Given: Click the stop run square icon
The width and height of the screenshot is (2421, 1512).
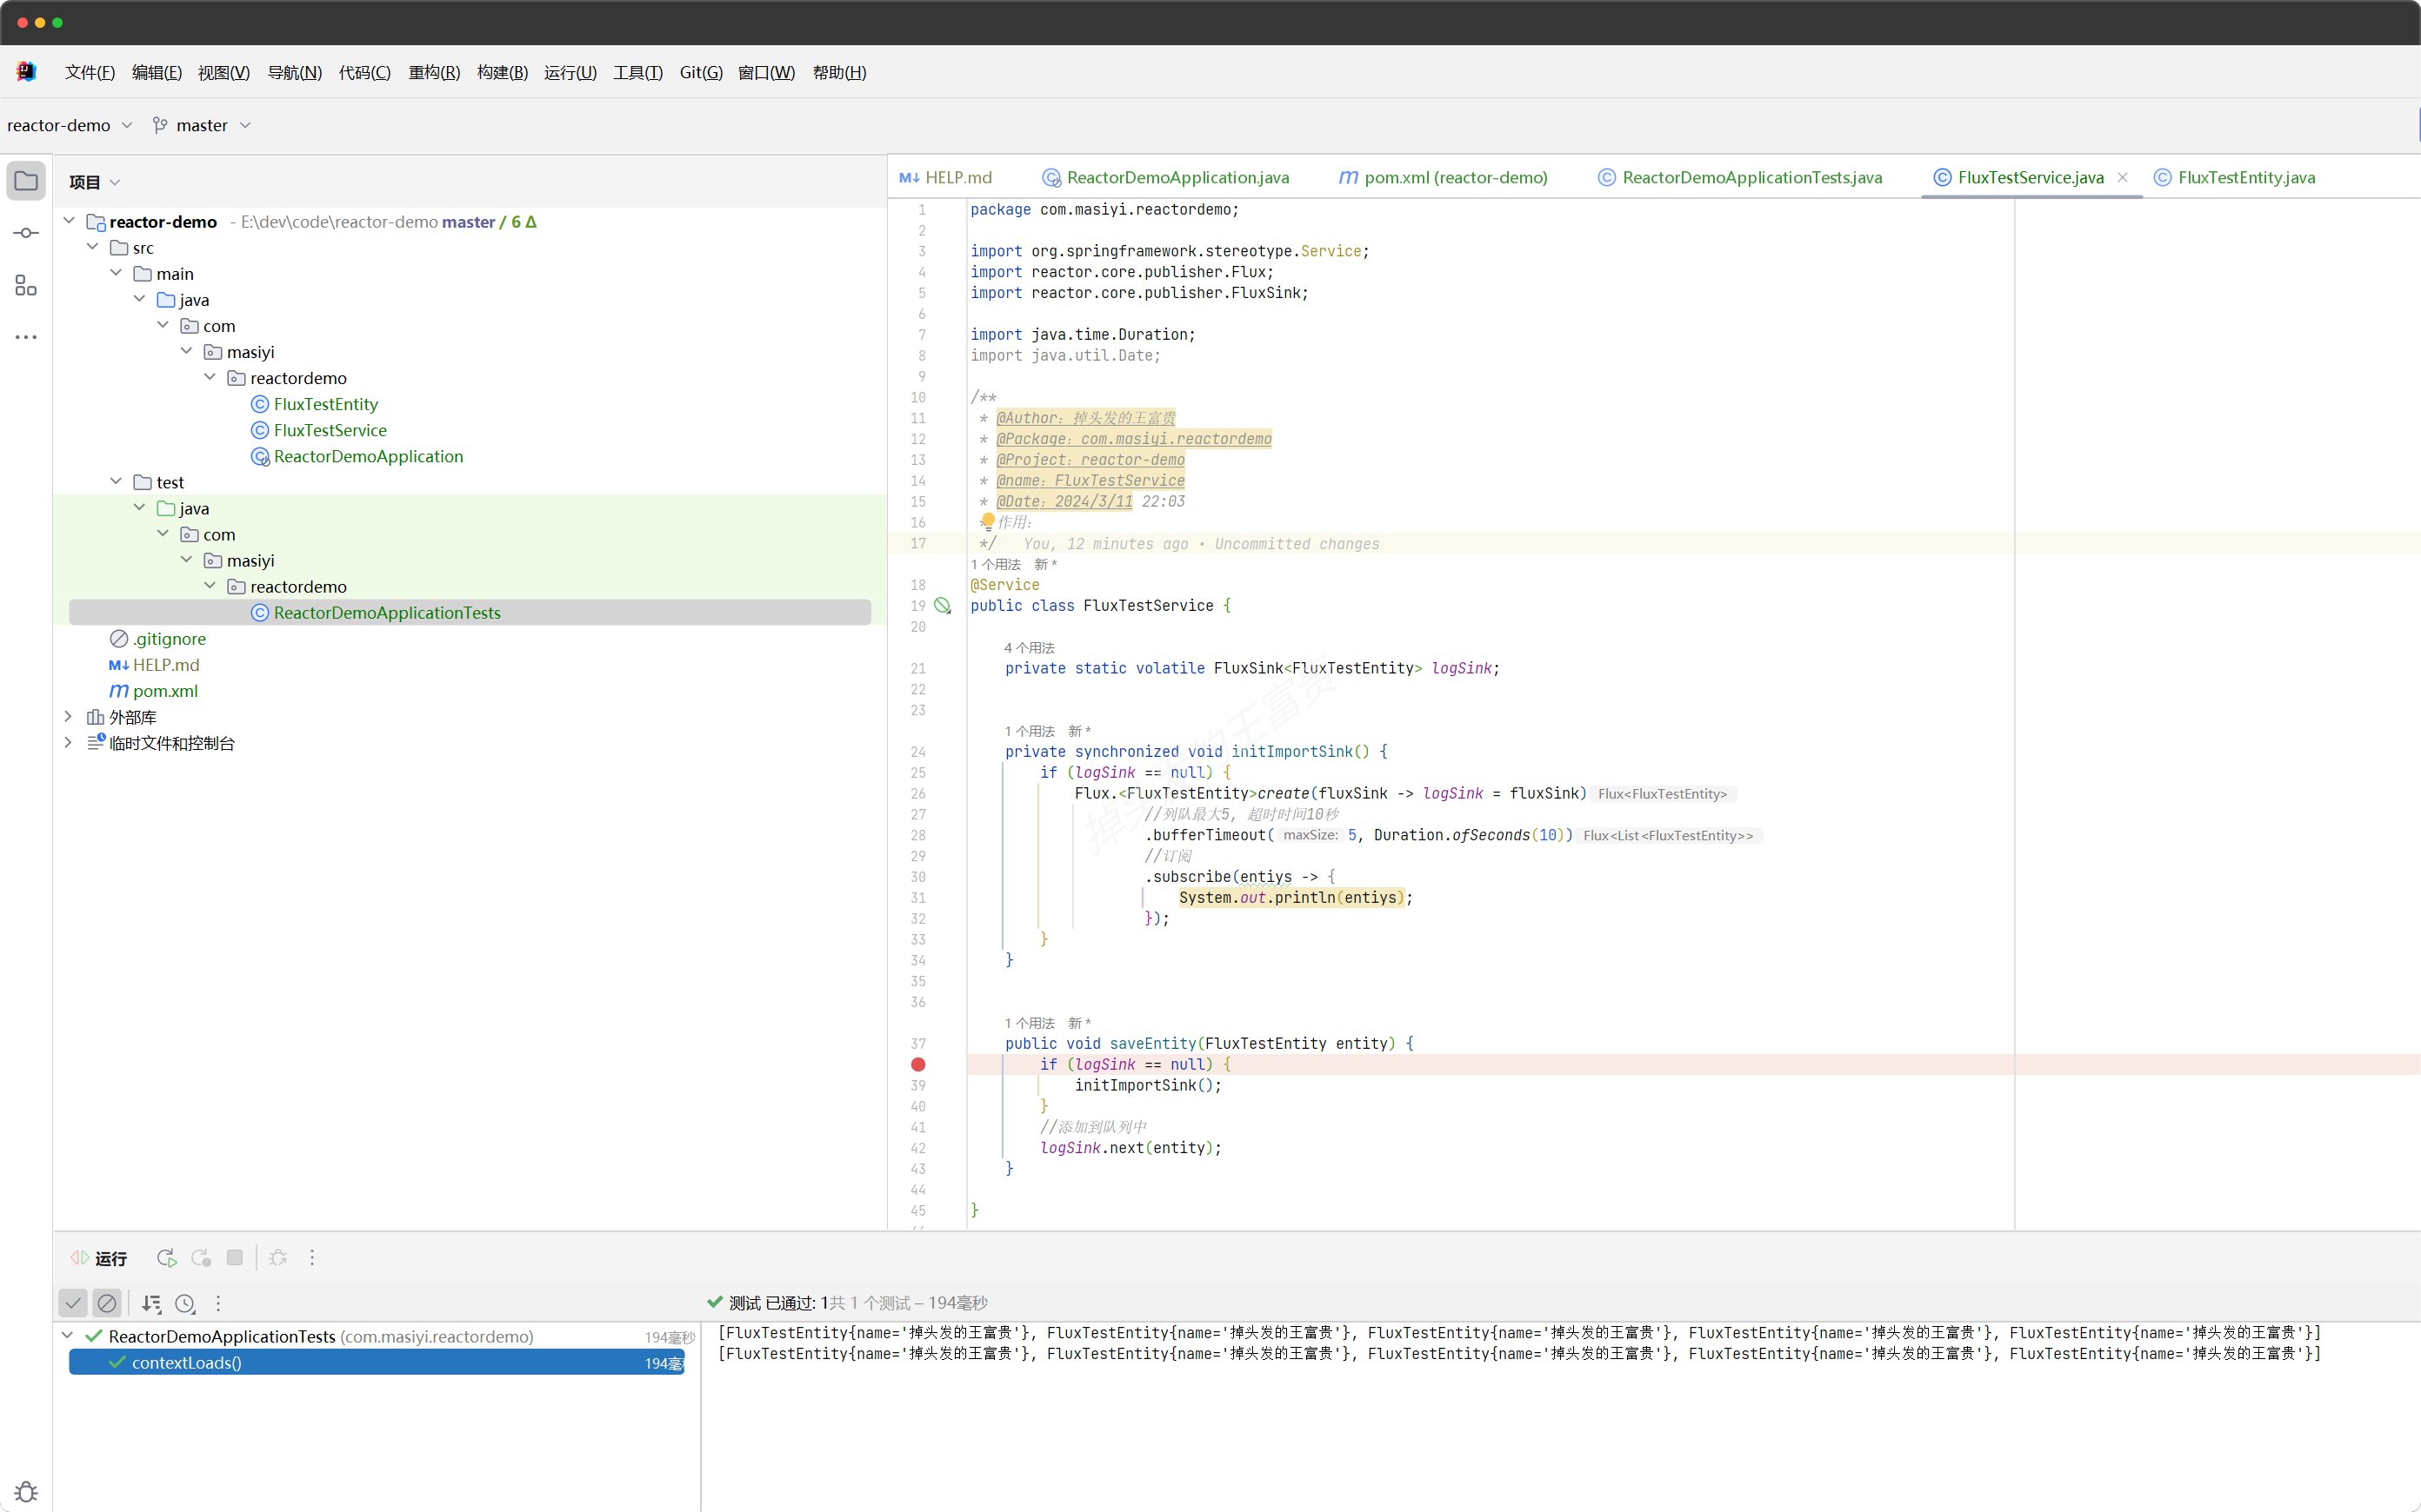Looking at the screenshot, I should pyautogui.click(x=235, y=1257).
